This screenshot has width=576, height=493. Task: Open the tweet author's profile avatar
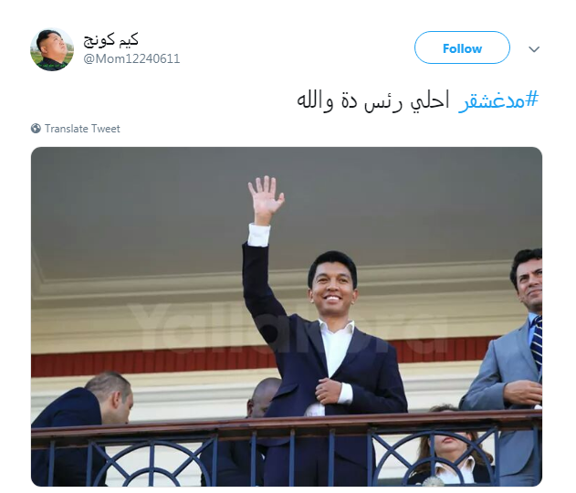click(x=52, y=49)
